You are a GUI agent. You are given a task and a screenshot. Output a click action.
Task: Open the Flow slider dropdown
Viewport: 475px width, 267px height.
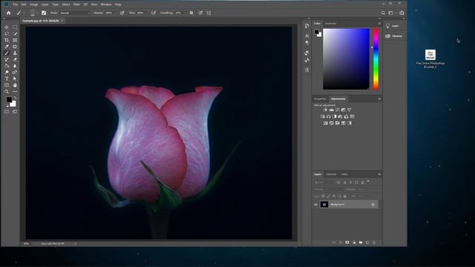pyautogui.click(x=147, y=13)
